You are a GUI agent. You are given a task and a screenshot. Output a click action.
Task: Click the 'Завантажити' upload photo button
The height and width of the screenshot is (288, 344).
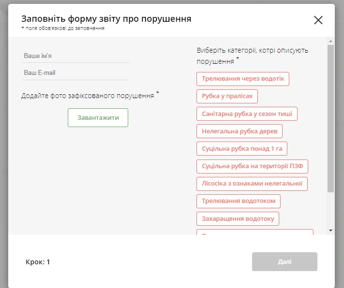tap(98, 118)
